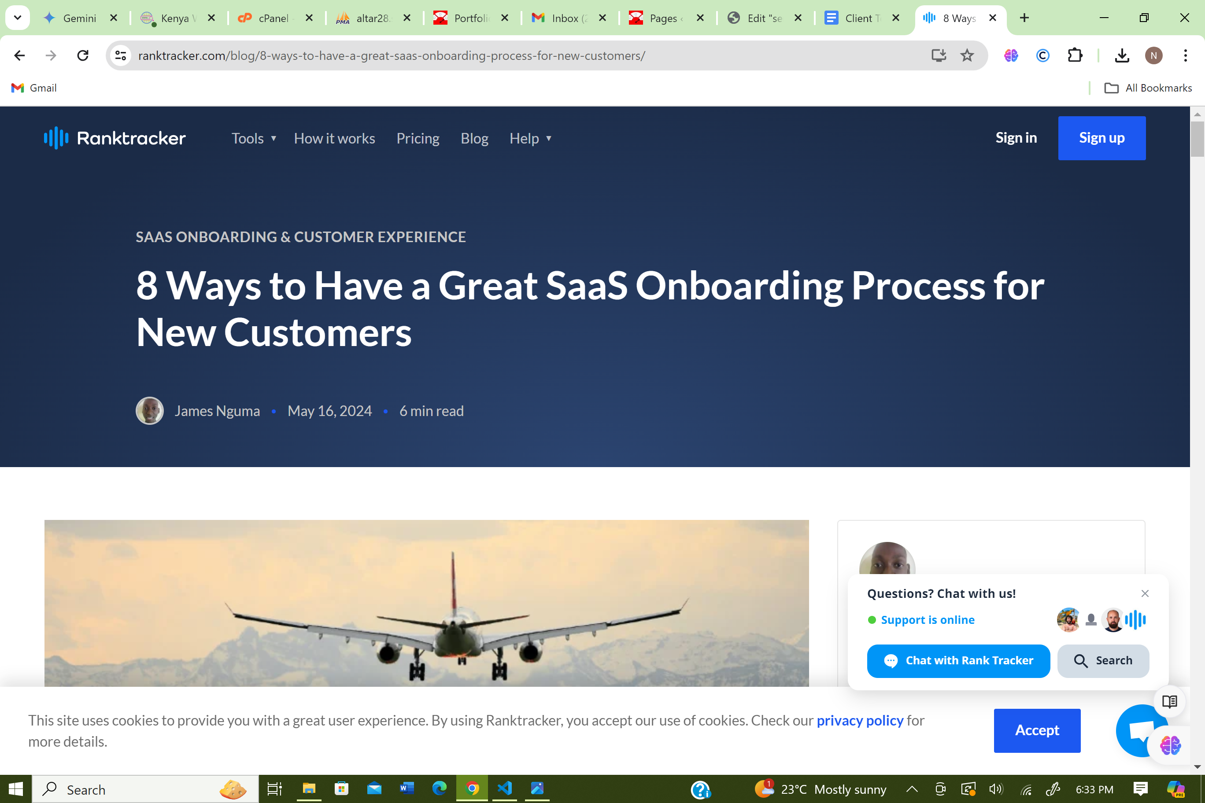Click the Windows taskbar Search box

pyautogui.click(x=145, y=789)
